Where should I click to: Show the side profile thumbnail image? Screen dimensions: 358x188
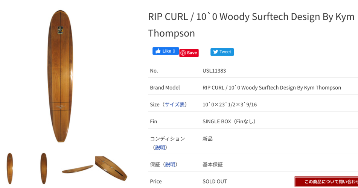click(78, 169)
